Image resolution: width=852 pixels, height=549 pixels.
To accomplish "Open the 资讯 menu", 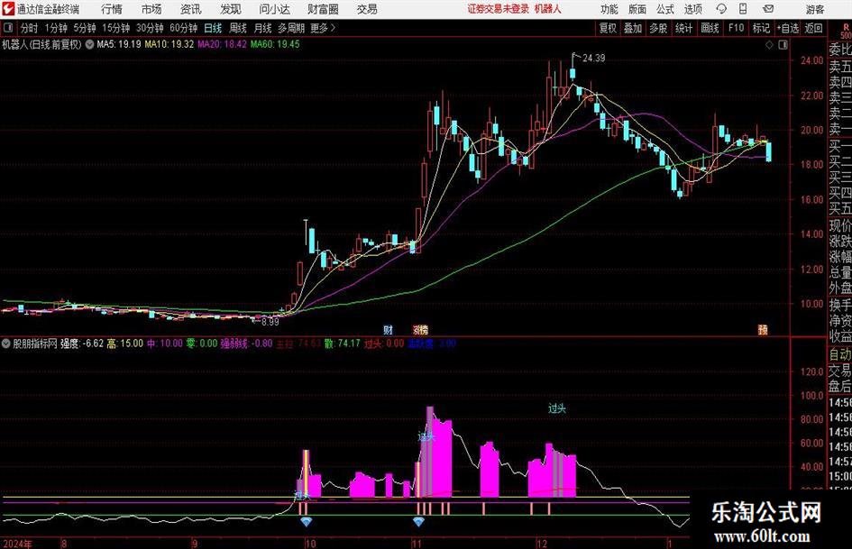I will (191, 9).
